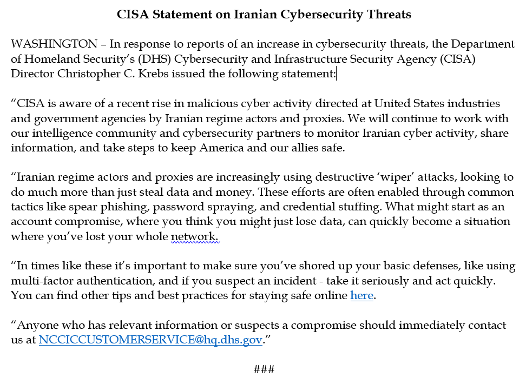
Task: Open the NCCICCUSTOMERSERVICE@hq.dhs.gov email link
Action: click(150, 340)
